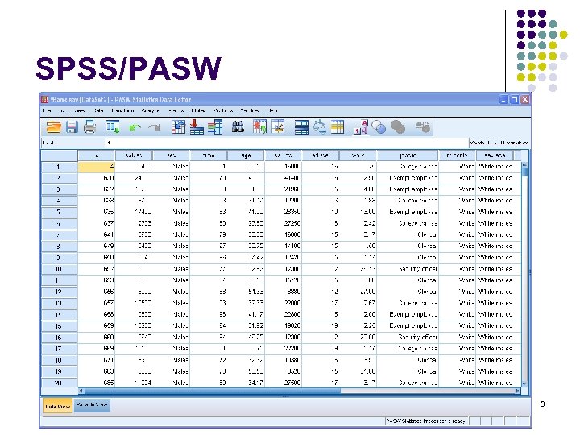Open the Help menu

pyautogui.click(x=273, y=110)
